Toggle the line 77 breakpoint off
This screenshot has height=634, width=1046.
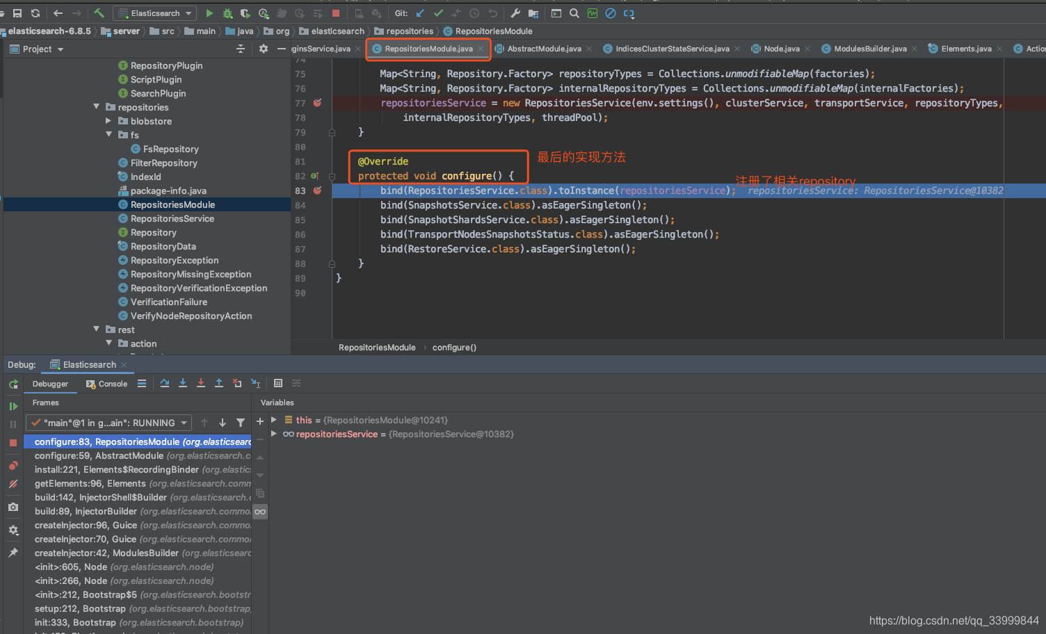[316, 102]
